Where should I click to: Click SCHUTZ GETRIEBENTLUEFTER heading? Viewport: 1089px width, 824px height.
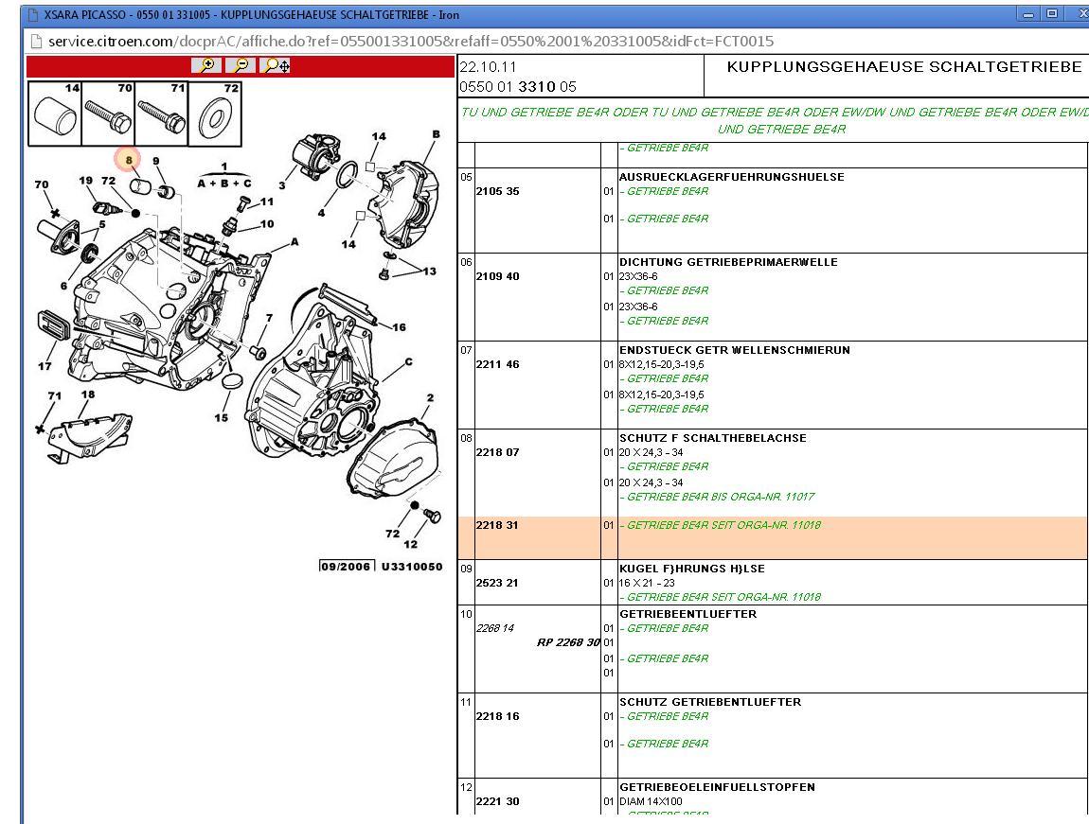(x=710, y=702)
